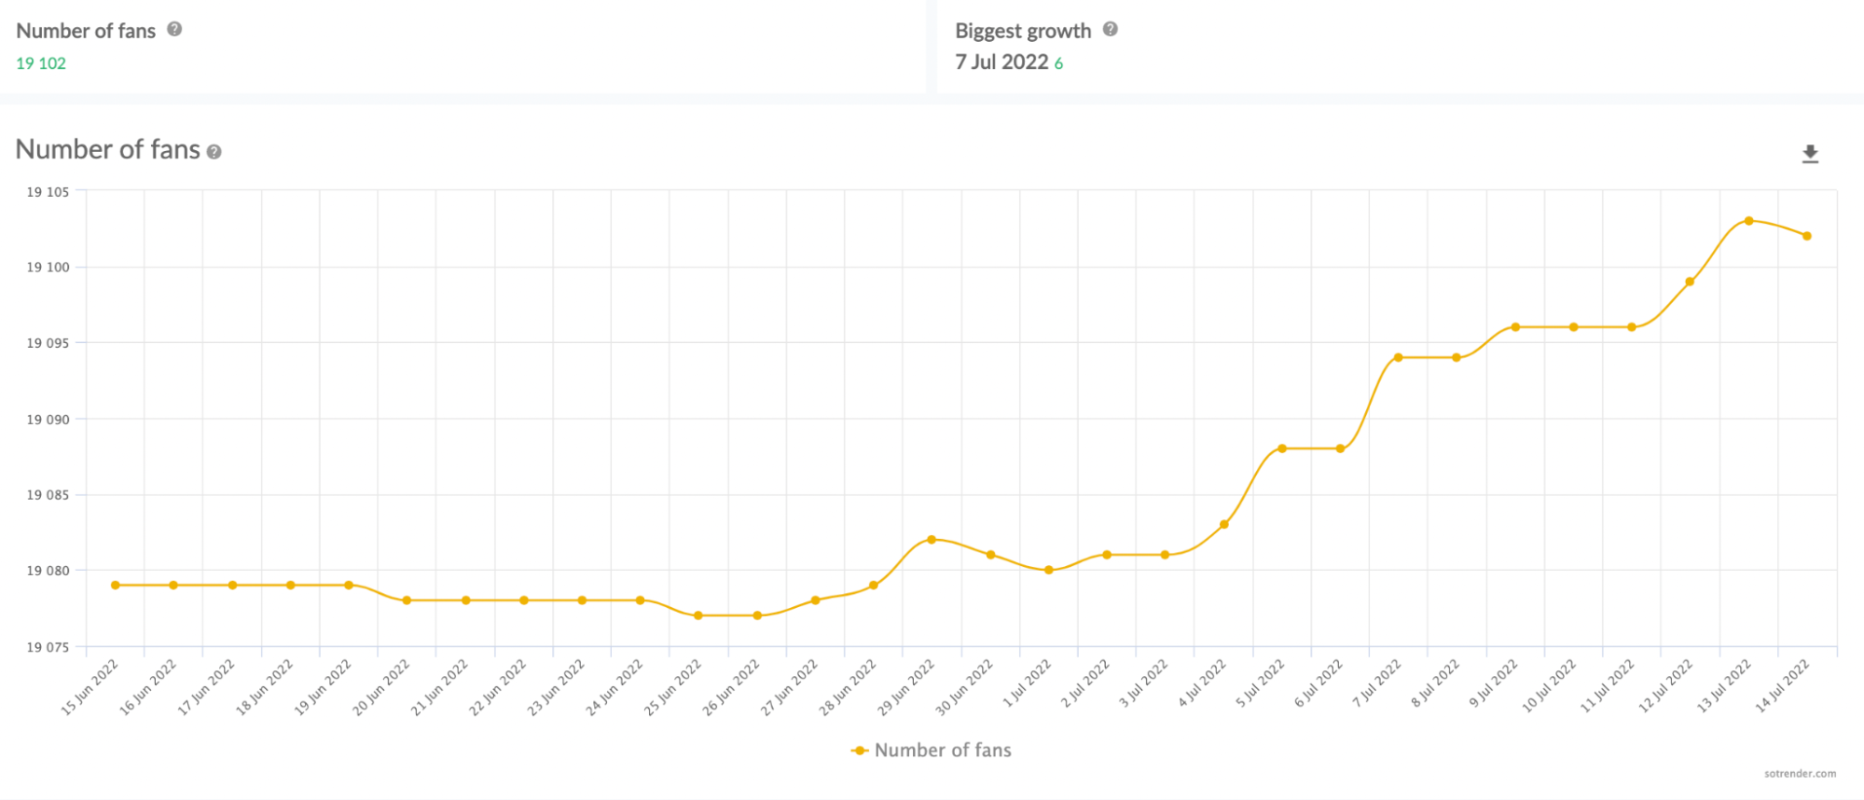Screen dimensions: 1864x800
Task: Click the 14 Jul 2022 data point
Action: (x=1807, y=236)
